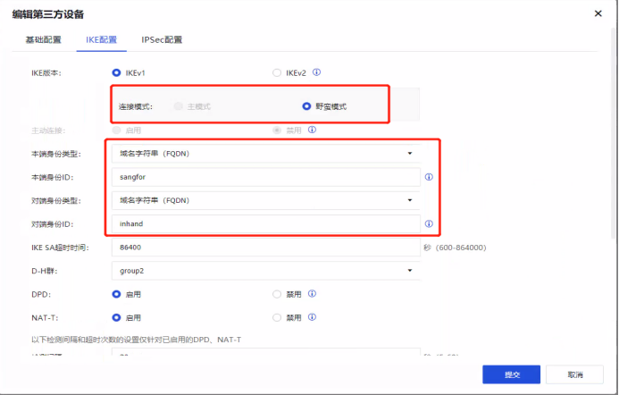Click the info icon next to IKEv2
The width and height of the screenshot is (619, 395).
(x=316, y=72)
